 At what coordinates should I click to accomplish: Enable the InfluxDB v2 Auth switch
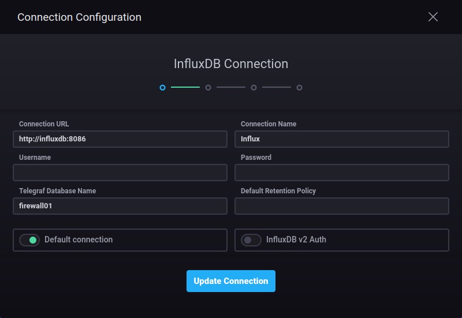click(251, 240)
